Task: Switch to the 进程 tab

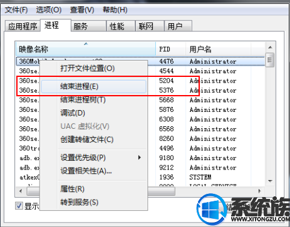Action: coord(56,25)
